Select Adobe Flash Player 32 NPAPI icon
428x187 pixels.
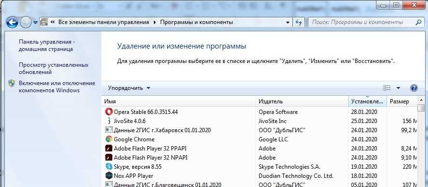point(109,157)
